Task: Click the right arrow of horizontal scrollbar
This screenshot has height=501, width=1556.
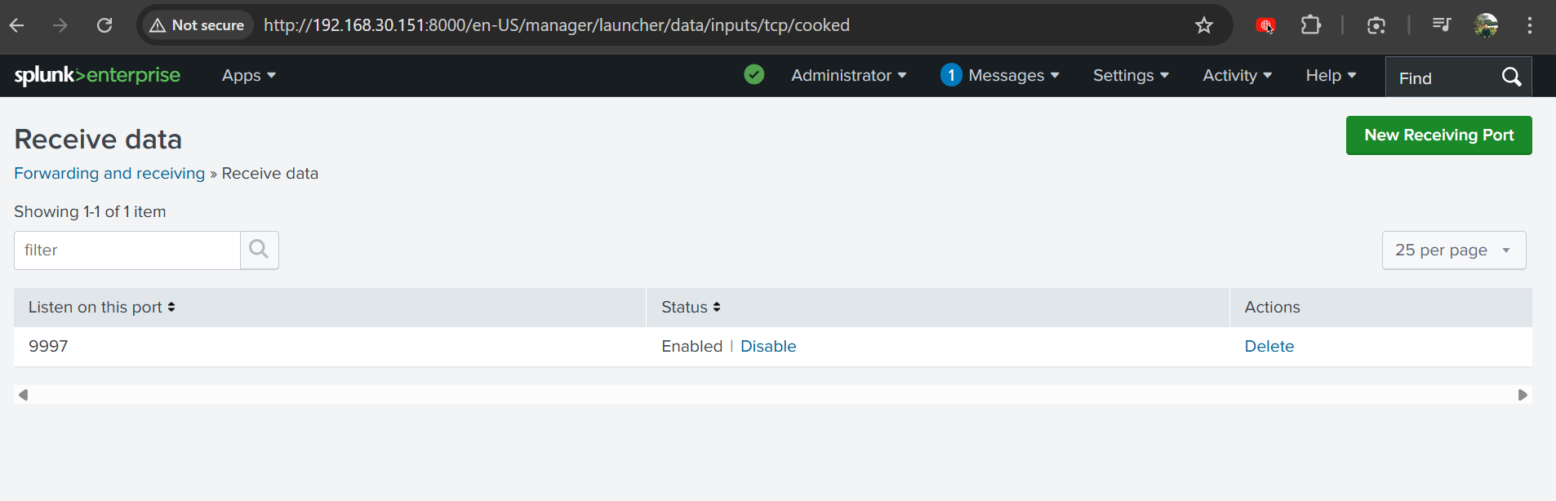Action: 1523,395
